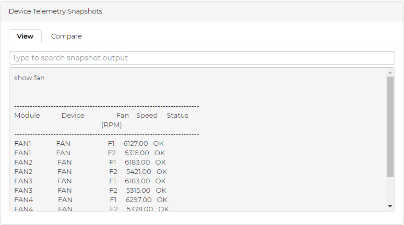
Task: Click the Fan column header
Action: (x=123, y=116)
